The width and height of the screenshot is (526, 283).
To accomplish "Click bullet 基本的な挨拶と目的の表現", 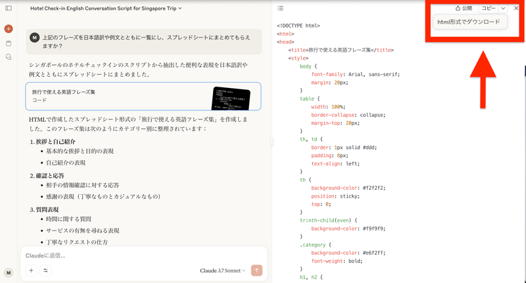I will (80, 151).
